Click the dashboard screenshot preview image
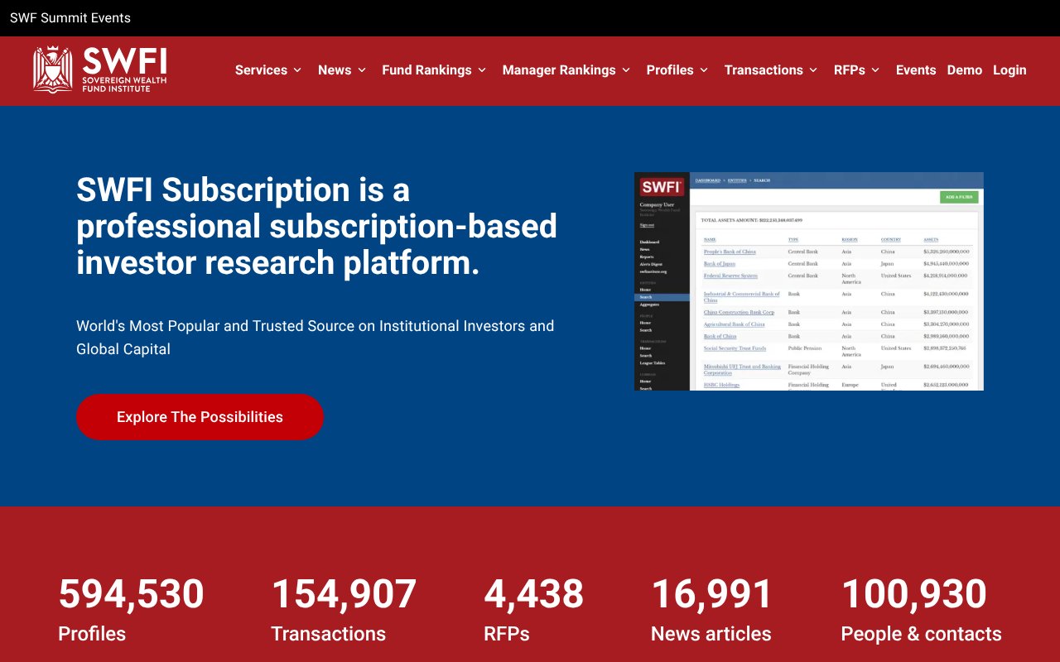 [x=809, y=281]
